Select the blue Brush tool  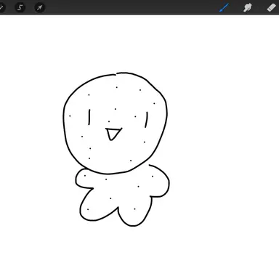coord(225,7)
